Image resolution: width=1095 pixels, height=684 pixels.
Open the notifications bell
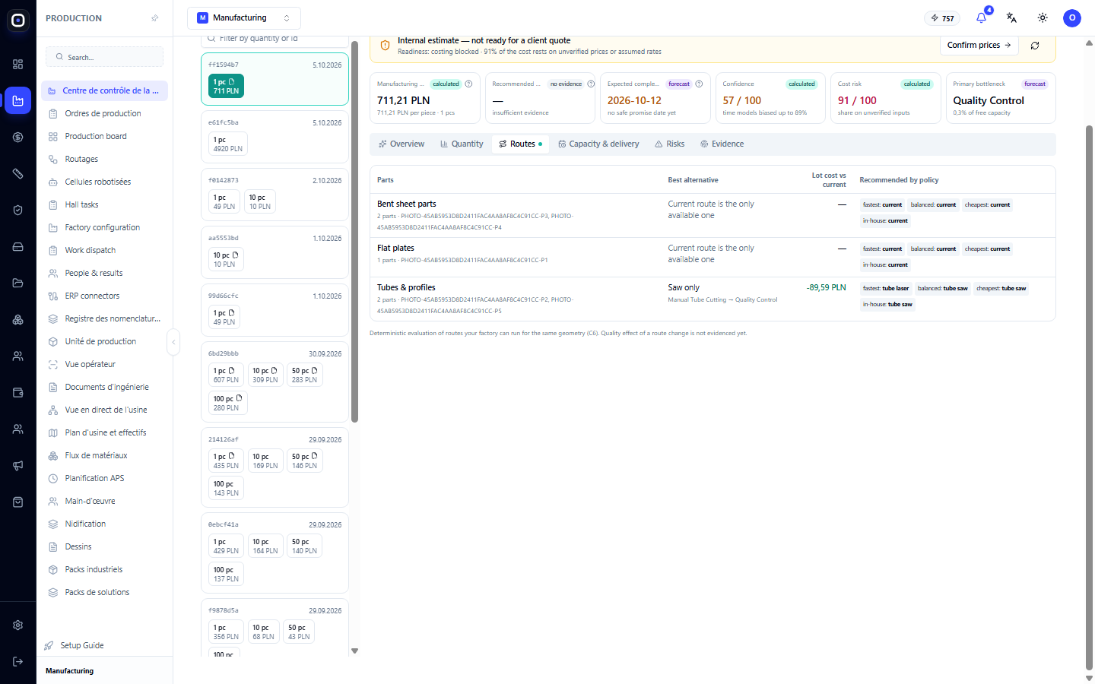[981, 17]
